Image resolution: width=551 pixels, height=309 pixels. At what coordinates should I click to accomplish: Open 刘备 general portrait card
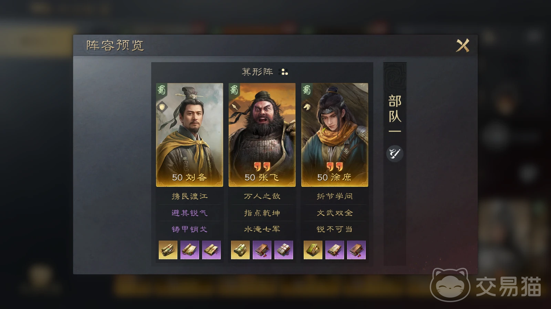click(x=189, y=135)
